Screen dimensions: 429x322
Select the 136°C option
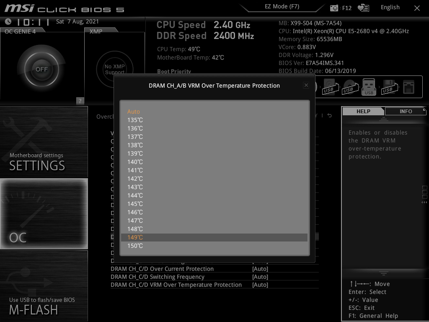pos(214,128)
